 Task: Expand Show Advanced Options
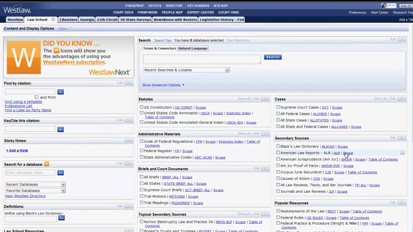point(163,85)
